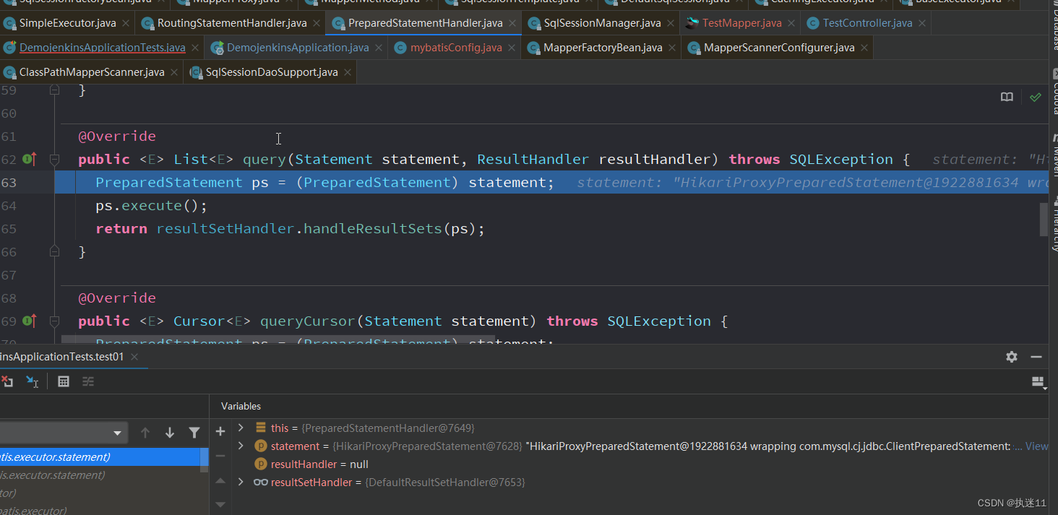Click the resultHandler parameter icon
This screenshot has height=515, width=1058.
point(261,464)
